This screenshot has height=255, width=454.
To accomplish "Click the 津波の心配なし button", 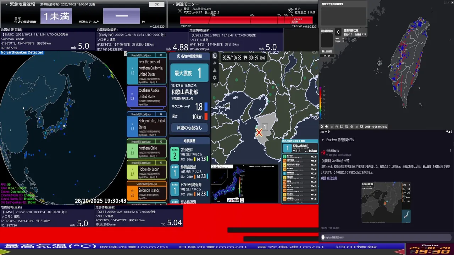I will 189,127.
